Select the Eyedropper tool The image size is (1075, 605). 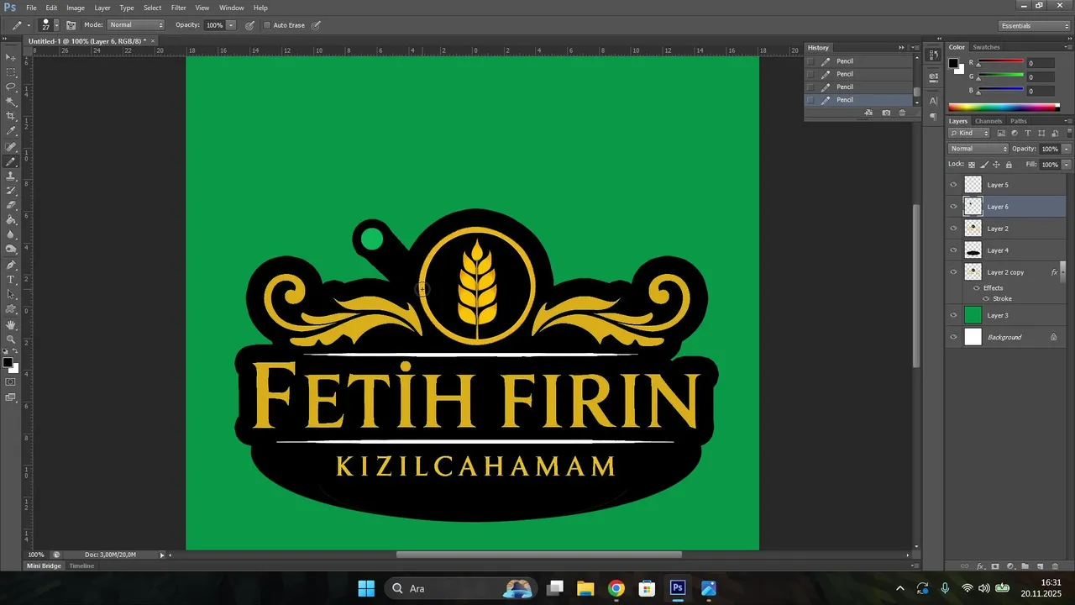click(x=11, y=131)
